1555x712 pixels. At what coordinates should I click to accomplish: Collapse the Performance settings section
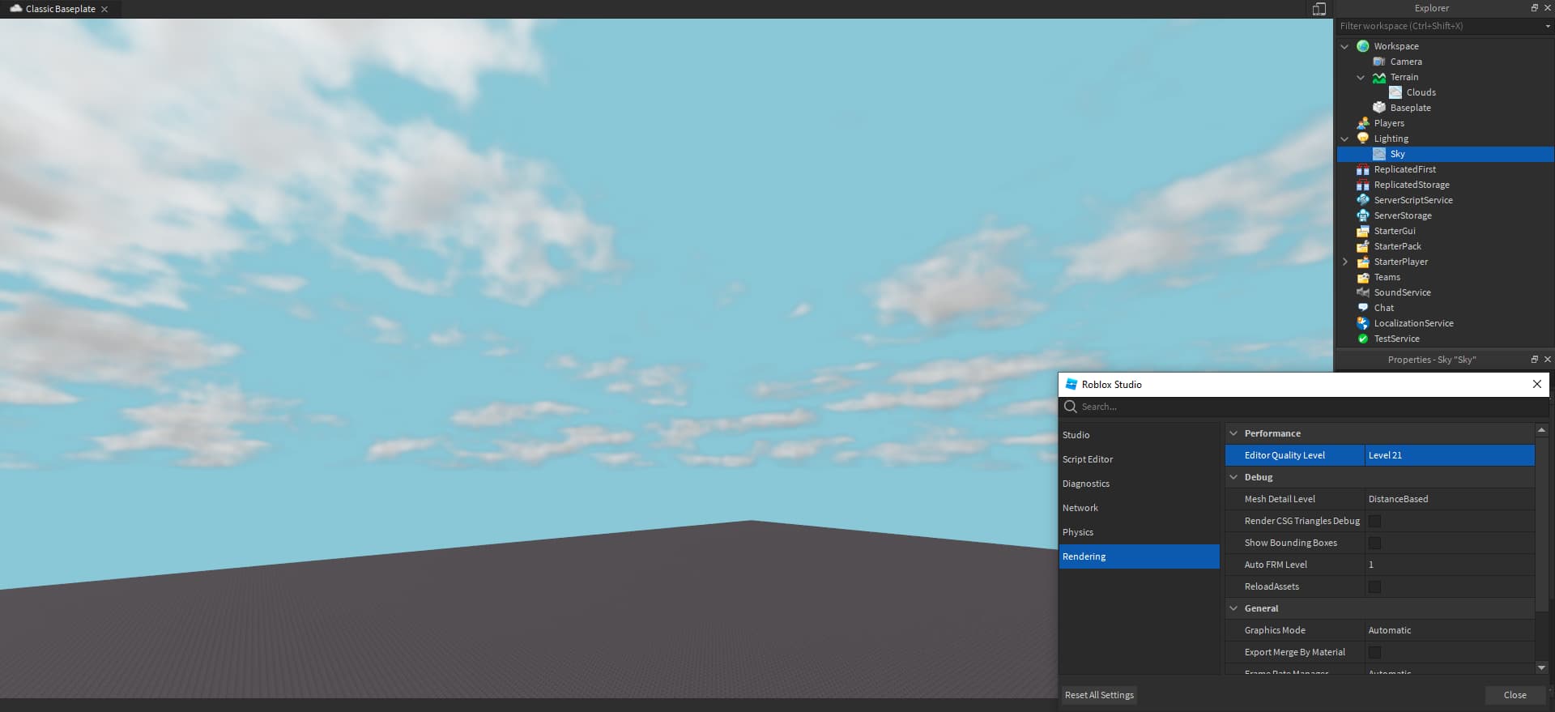[x=1233, y=433]
